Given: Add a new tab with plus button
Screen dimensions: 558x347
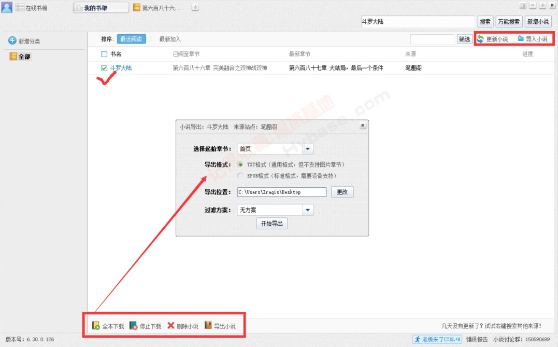Looking at the screenshot, I should pyautogui.click(x=195, y=7).
